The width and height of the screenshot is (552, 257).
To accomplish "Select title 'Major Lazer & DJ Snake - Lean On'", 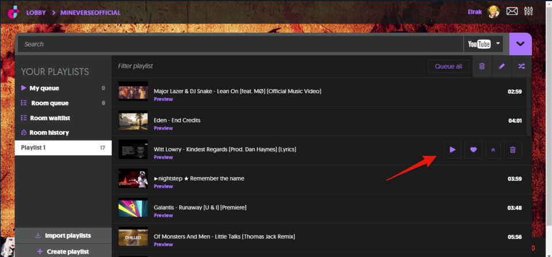I will pos(238,91).
